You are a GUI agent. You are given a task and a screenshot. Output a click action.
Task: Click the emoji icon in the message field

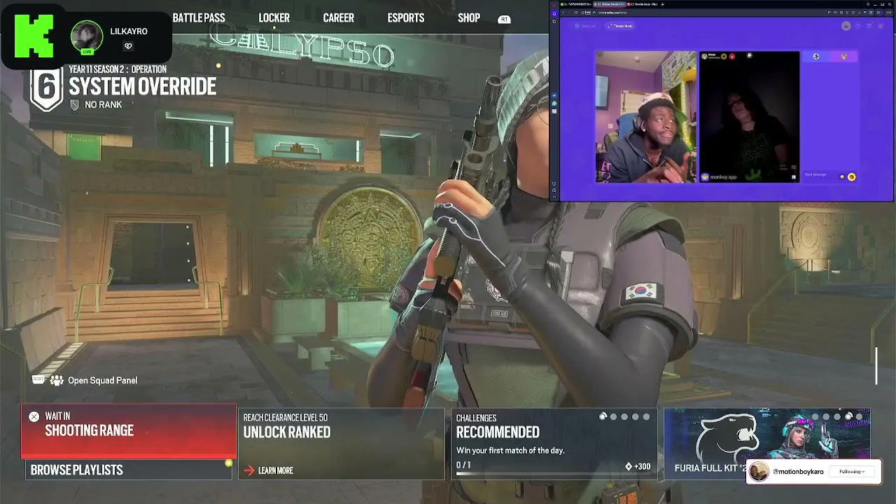(x=842, y=177)
